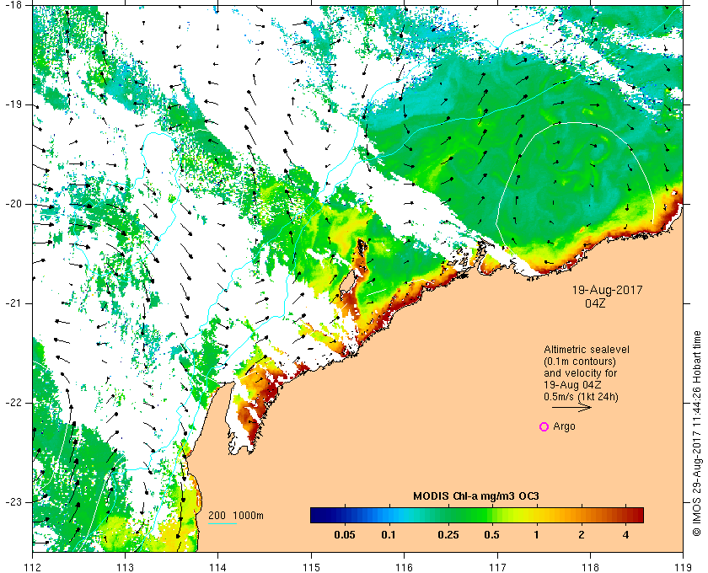Click the 'and velocity for' legend line
The width and height of the screenshot is (708, 573).
tap(580, 373)
